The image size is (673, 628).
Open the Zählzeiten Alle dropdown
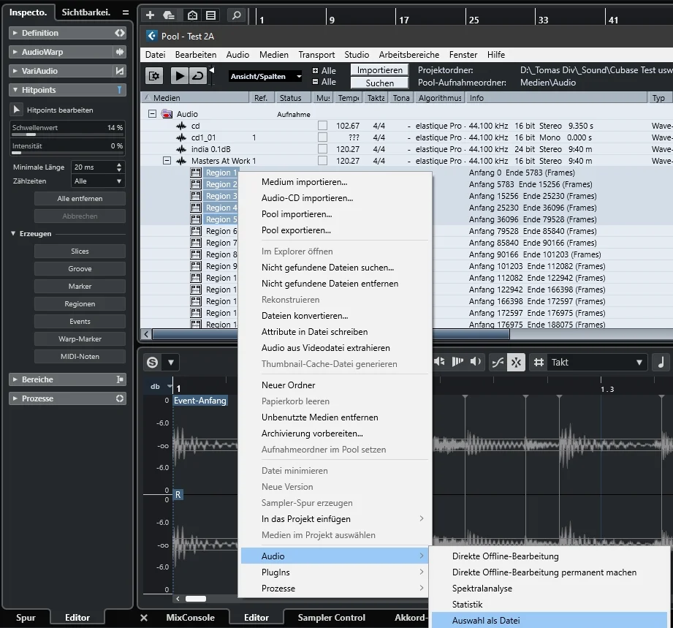tap(97, 181)
